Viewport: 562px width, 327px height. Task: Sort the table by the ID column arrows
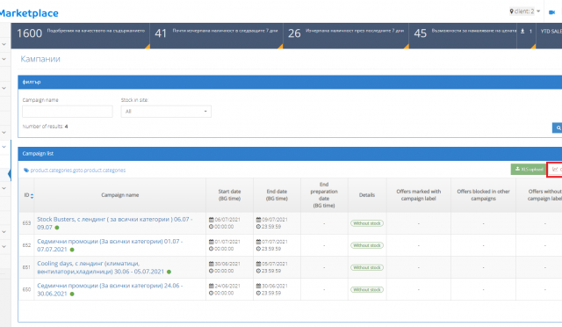tap(32, 196)
